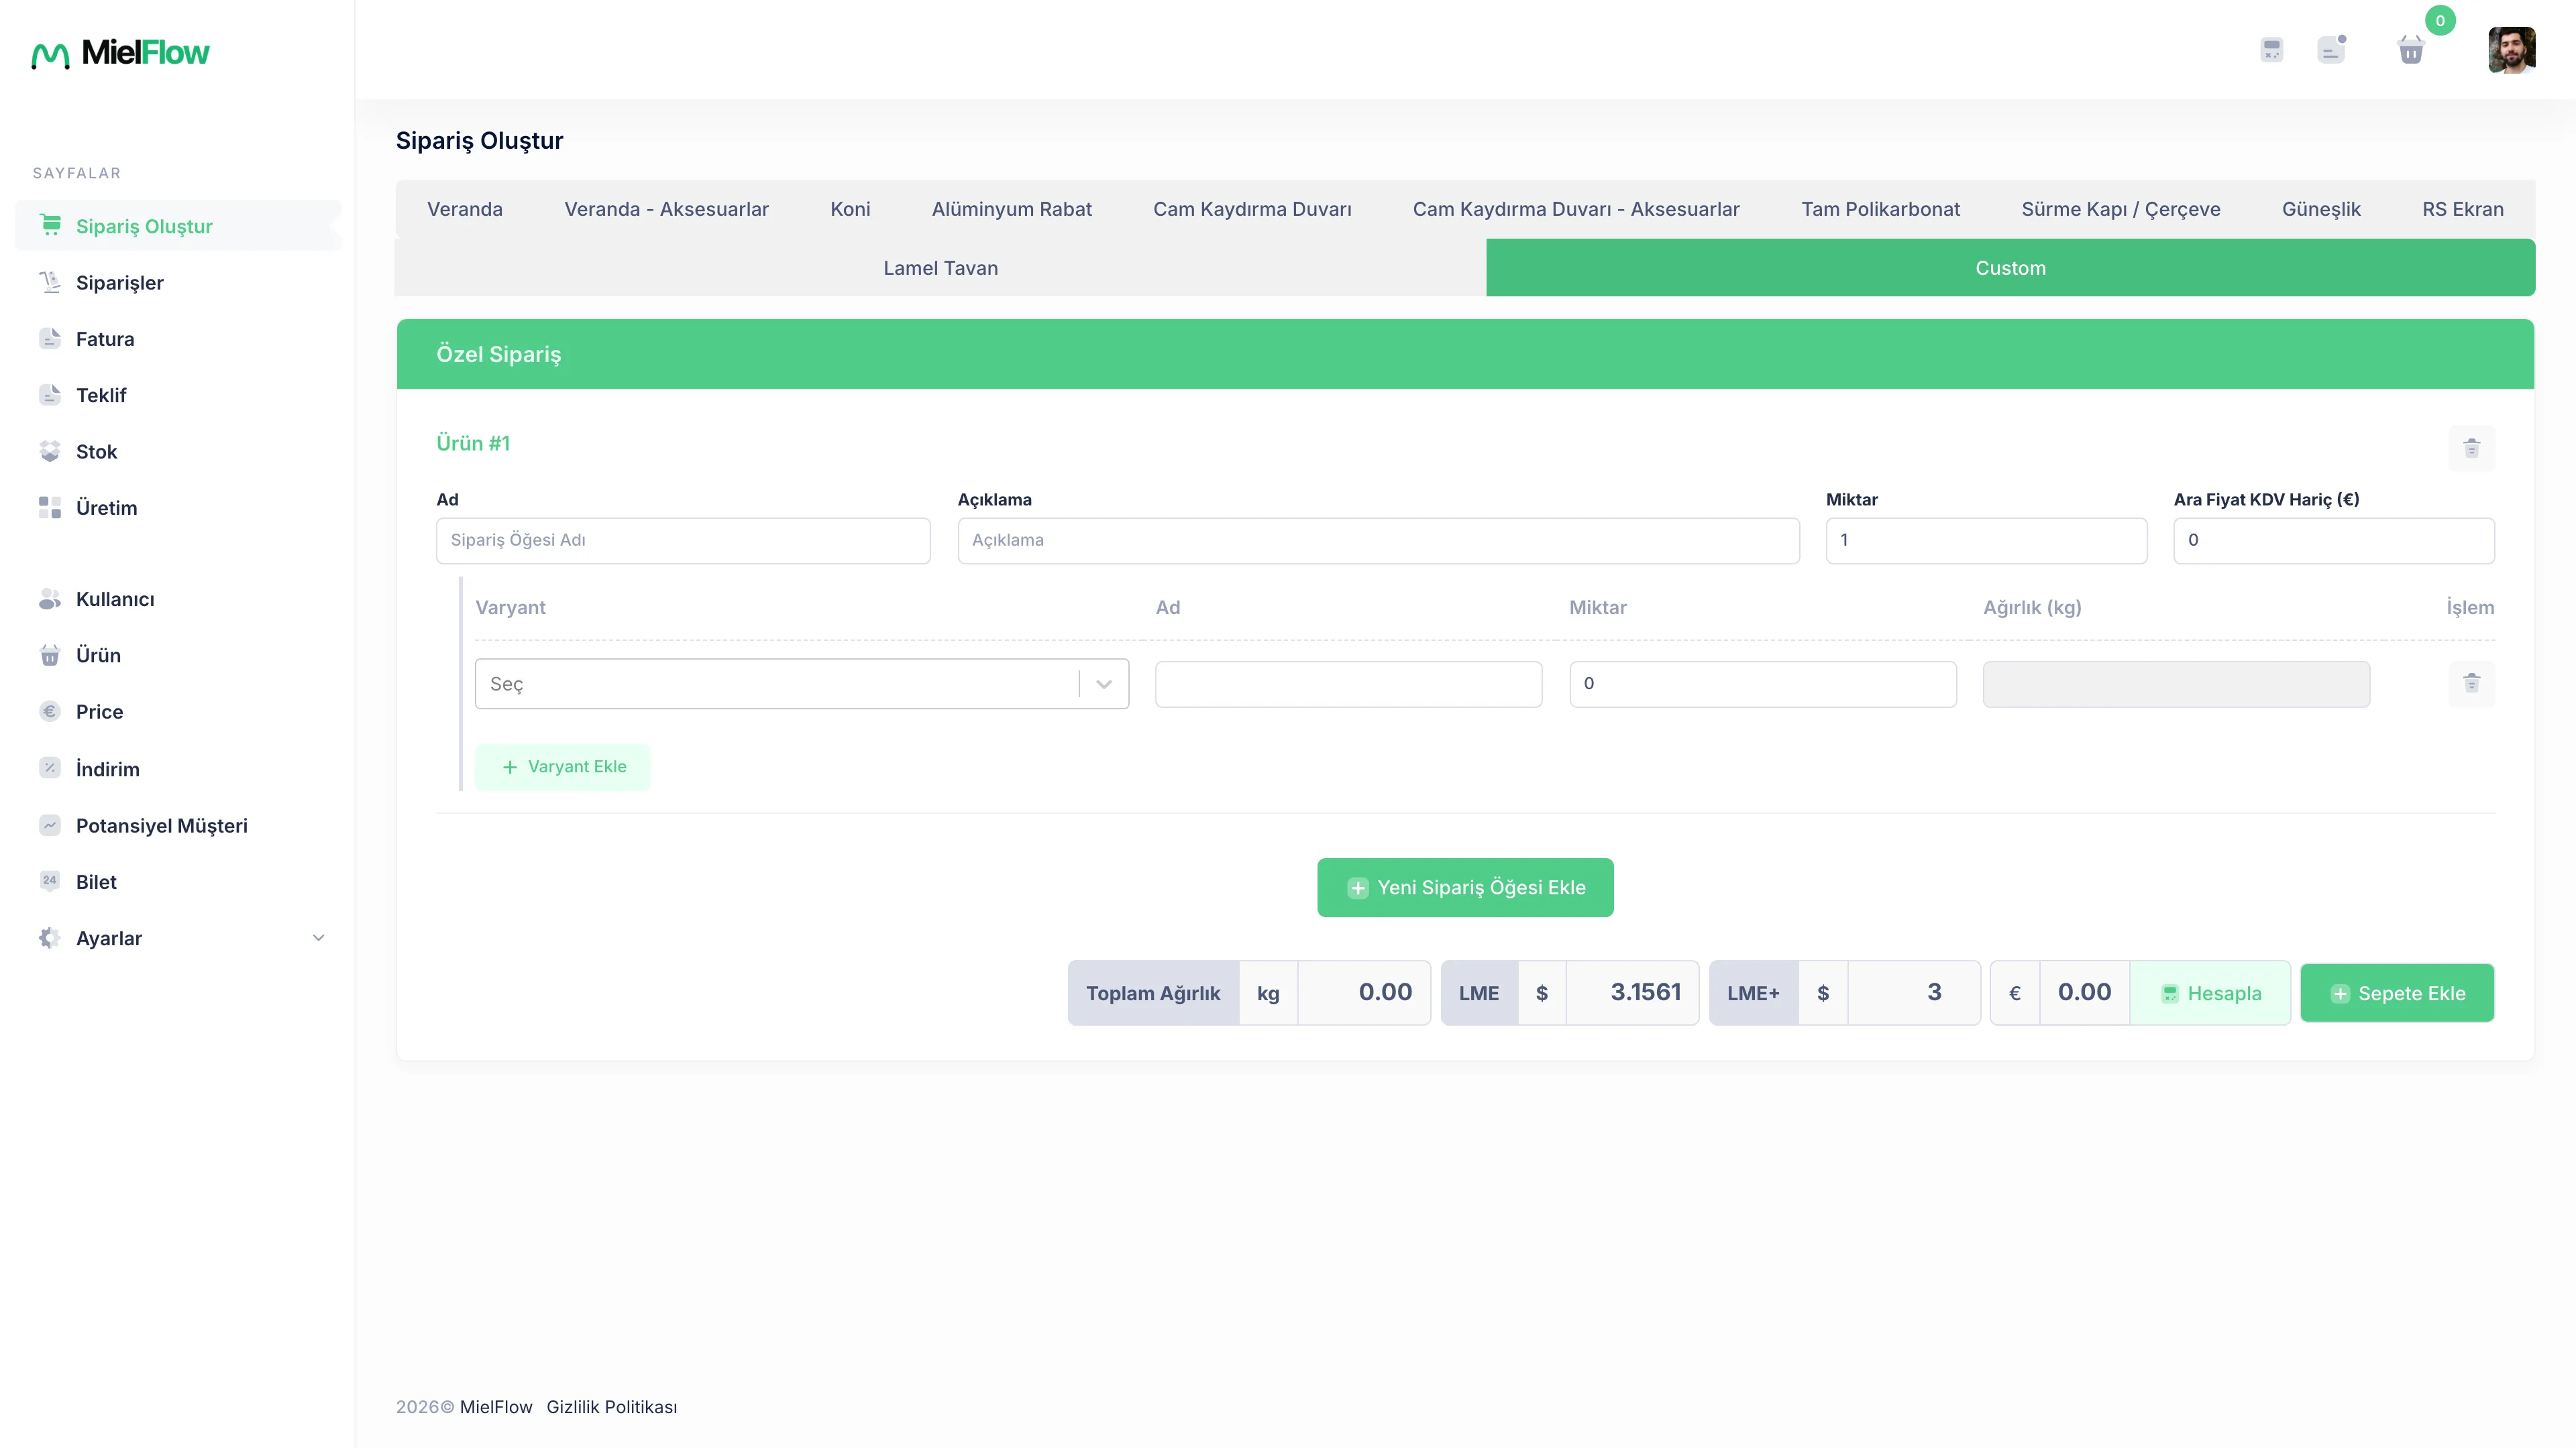The image size is (2576, 1448).
Task: Click the Price euro icon
Action: point(50,711)
